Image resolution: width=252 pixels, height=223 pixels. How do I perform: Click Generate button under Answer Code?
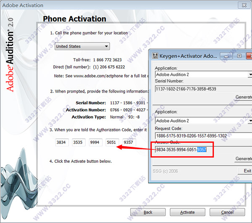click(243, 159)
